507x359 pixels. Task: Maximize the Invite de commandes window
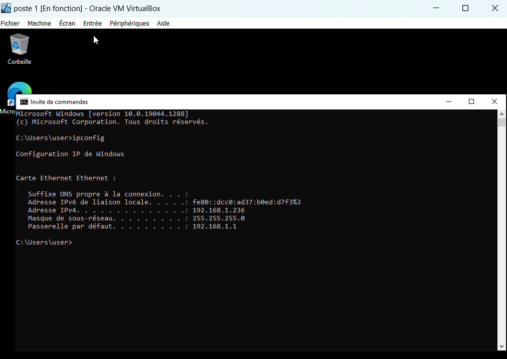click(x=471, y=102)
